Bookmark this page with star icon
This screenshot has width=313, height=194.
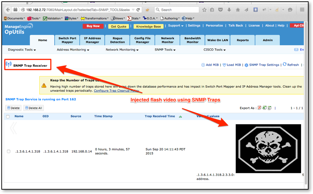pyautogui.click(x=204, y=10)
